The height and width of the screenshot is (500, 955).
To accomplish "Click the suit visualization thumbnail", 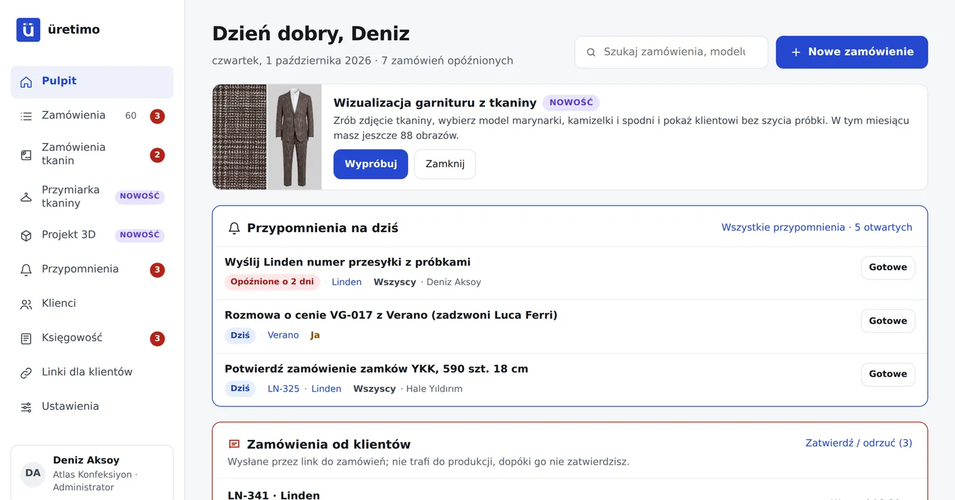I will [294, 137].
